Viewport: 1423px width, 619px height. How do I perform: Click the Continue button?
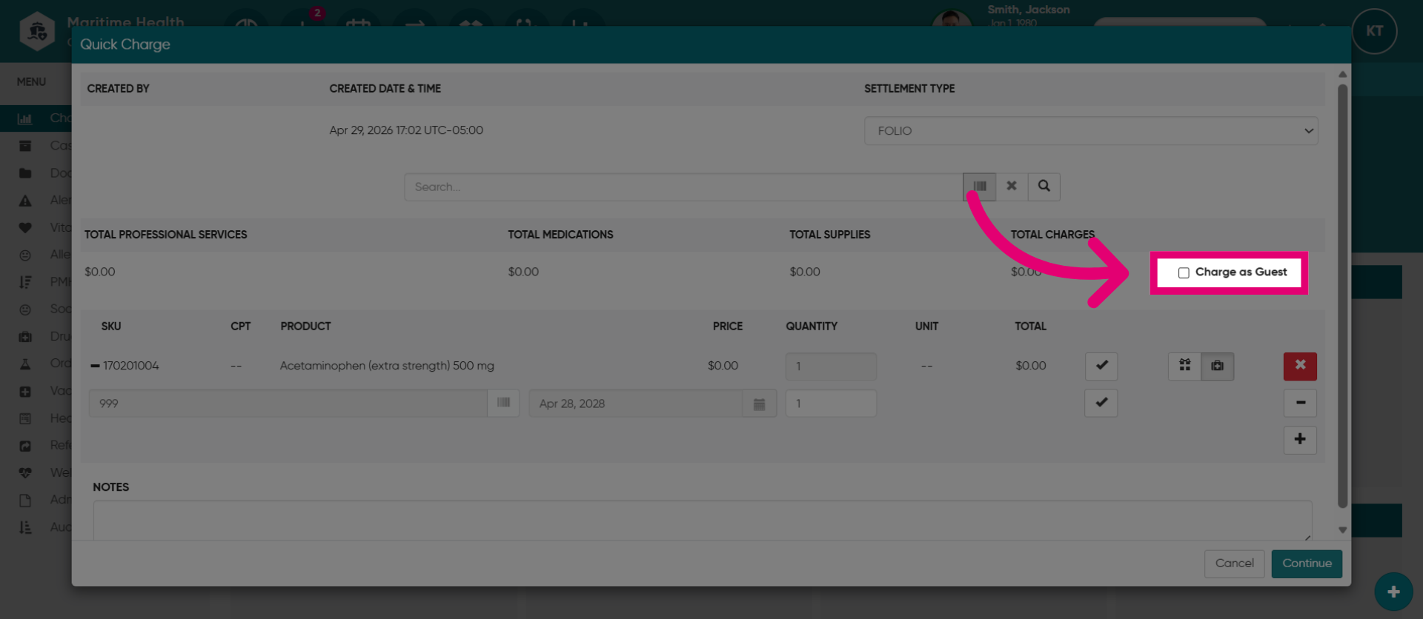tap(1307, 563)
